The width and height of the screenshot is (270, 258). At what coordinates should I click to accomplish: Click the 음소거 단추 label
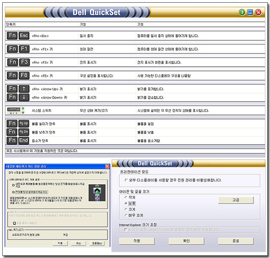[40, 141]
